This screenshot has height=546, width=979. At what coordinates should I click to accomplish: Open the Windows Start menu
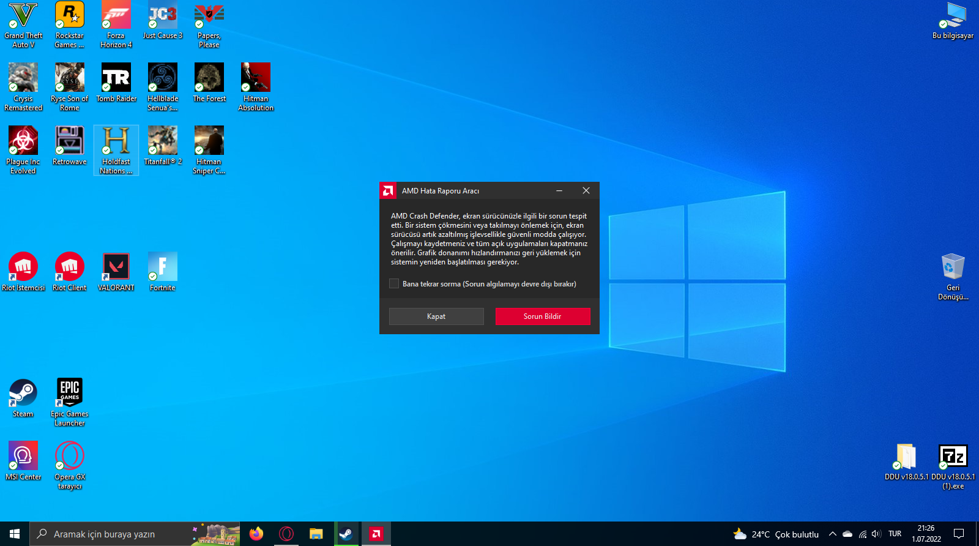coord(15,534)
